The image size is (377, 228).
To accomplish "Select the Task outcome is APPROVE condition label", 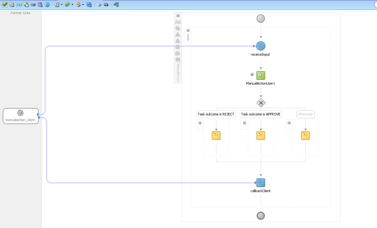I will click(260, 114).
